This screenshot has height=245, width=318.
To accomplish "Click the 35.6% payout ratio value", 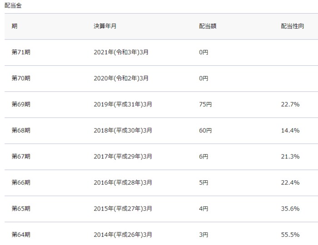I will coord(290,209).
